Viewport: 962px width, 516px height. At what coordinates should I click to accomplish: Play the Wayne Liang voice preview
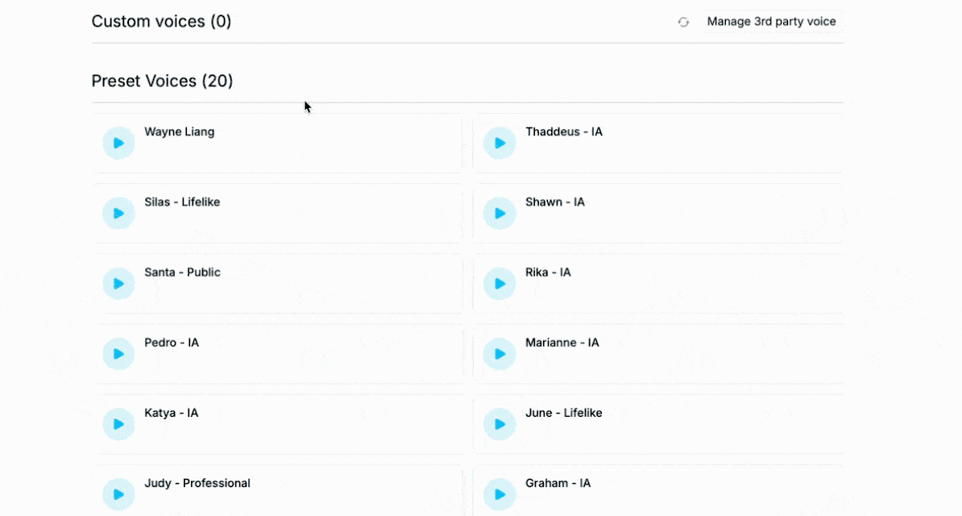pos(118,144)
